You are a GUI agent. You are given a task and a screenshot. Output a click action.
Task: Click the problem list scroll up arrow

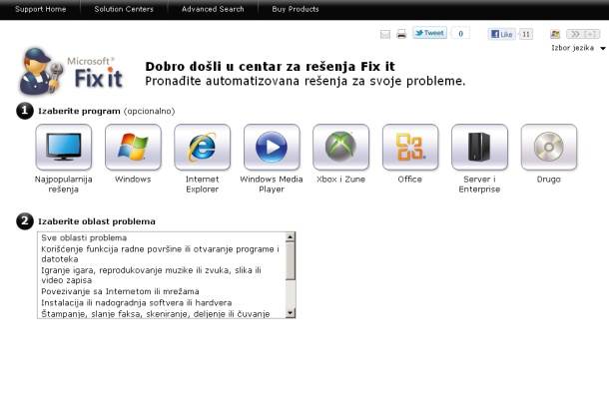coord(291,236)
